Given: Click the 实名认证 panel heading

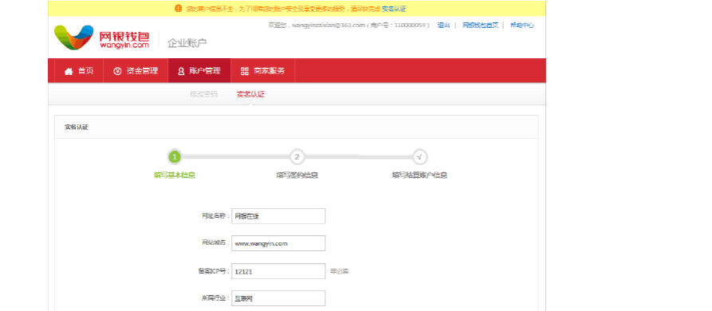Looking at the screenshot, I should click(77, 127).
